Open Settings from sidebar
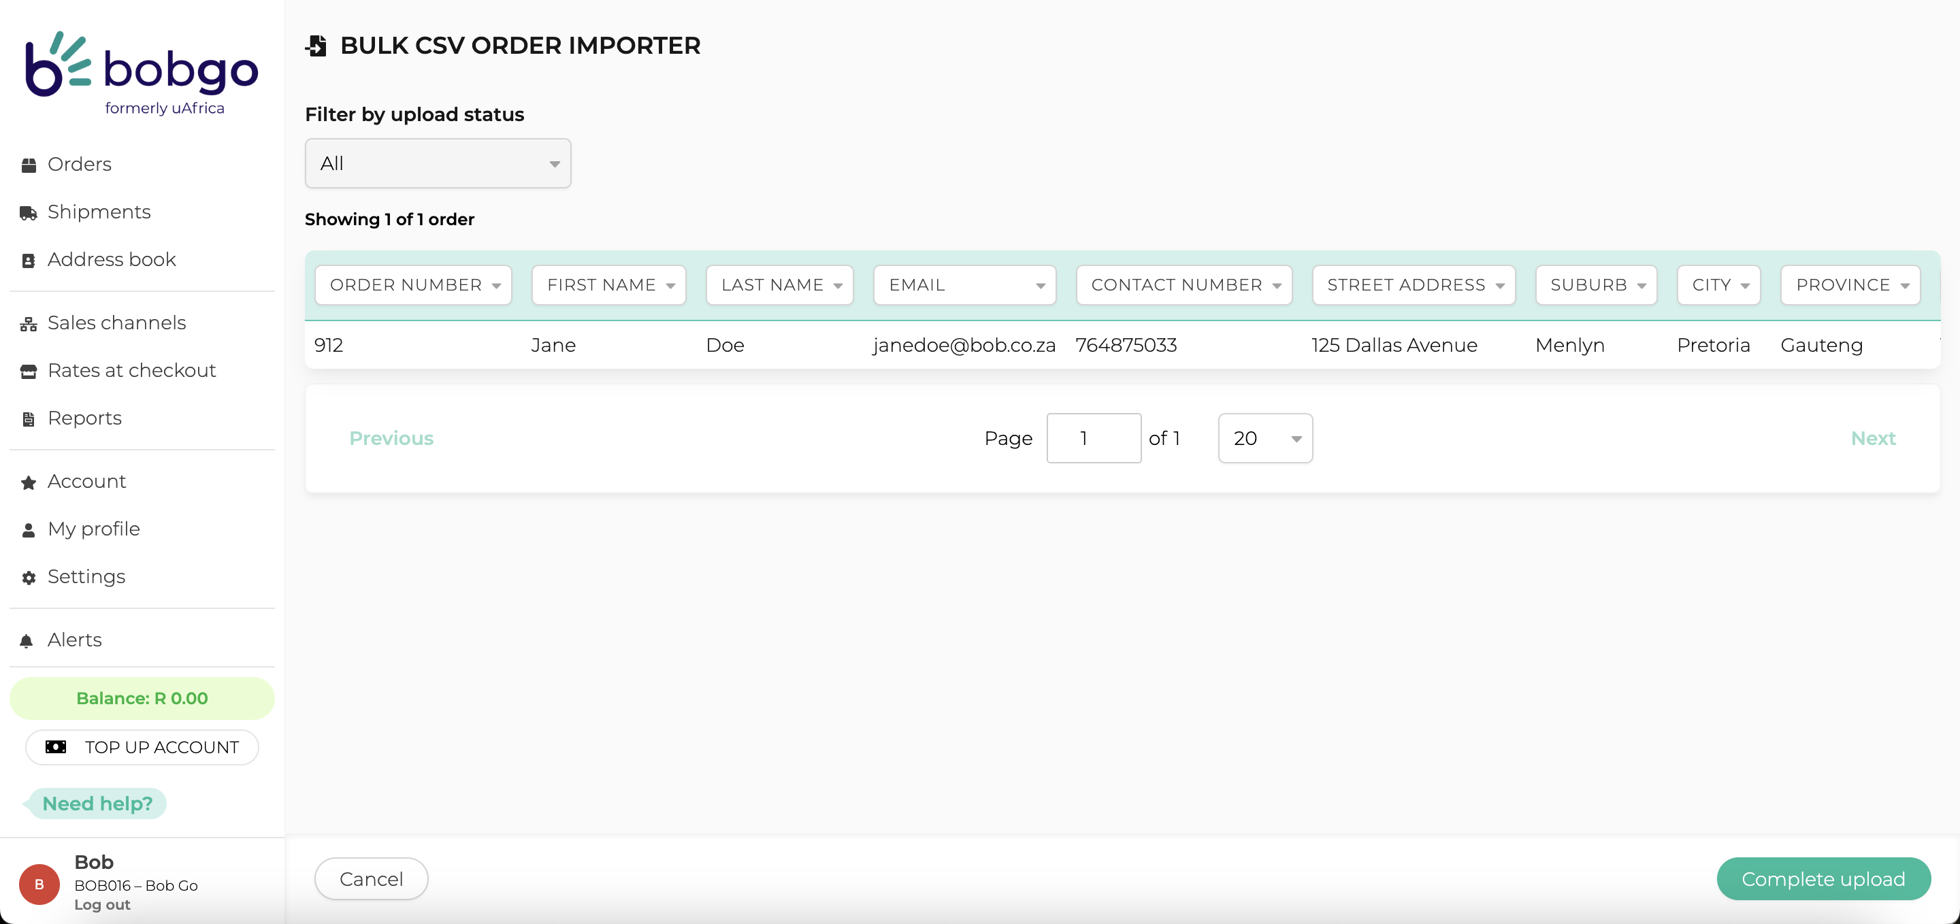The image size is (1960, 924). point(86,576)
